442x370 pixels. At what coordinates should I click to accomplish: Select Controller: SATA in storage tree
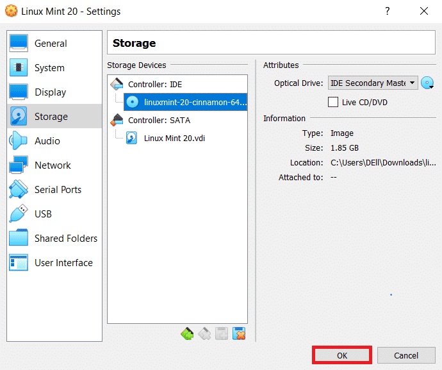159,120
